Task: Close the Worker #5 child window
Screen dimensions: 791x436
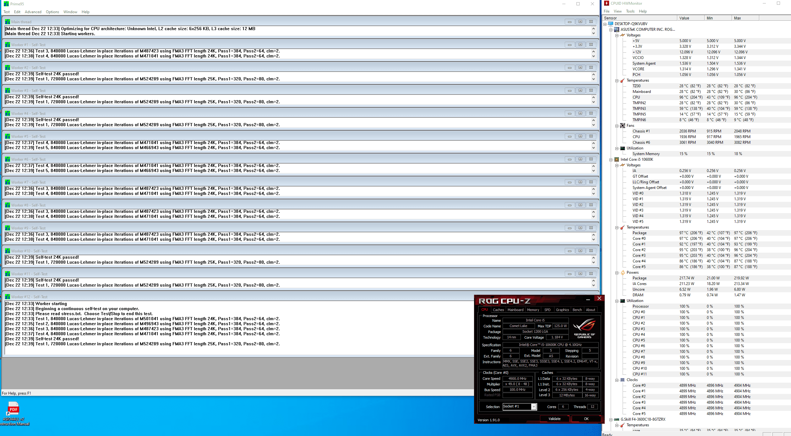Action: pyautogui.click(x=591, y=136)
